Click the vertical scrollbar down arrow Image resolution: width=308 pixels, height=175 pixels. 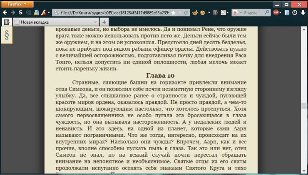click(304, 170)
